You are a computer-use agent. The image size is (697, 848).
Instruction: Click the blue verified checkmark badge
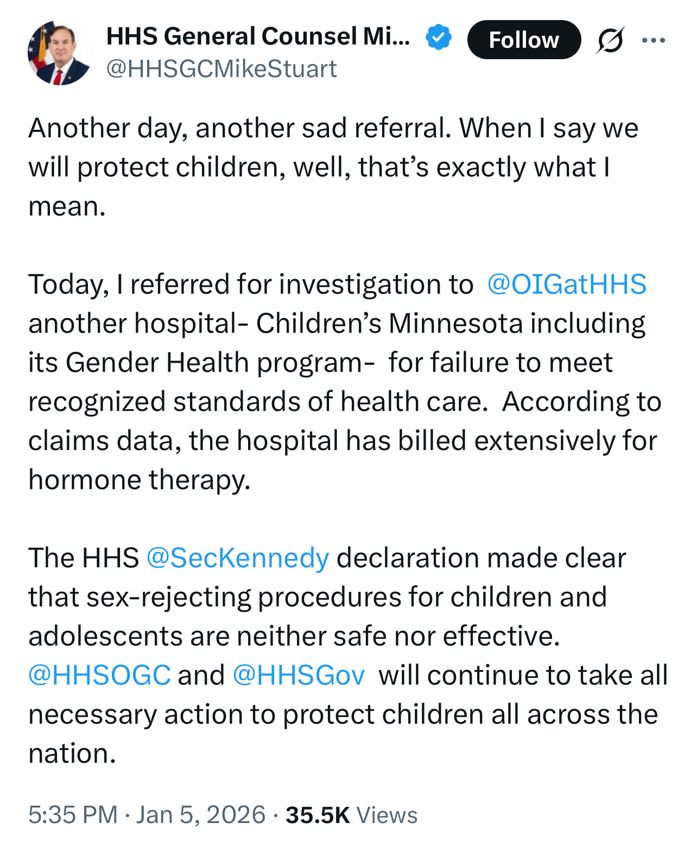[438, 38]
